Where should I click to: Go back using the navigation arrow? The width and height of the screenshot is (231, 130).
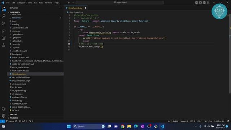click(x=69, y=3)
